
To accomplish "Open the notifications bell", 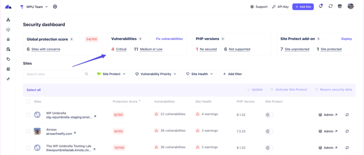I will click(x=321, y=6).
